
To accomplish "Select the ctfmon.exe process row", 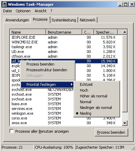I will pyautogui.click(x=65, y=56).
